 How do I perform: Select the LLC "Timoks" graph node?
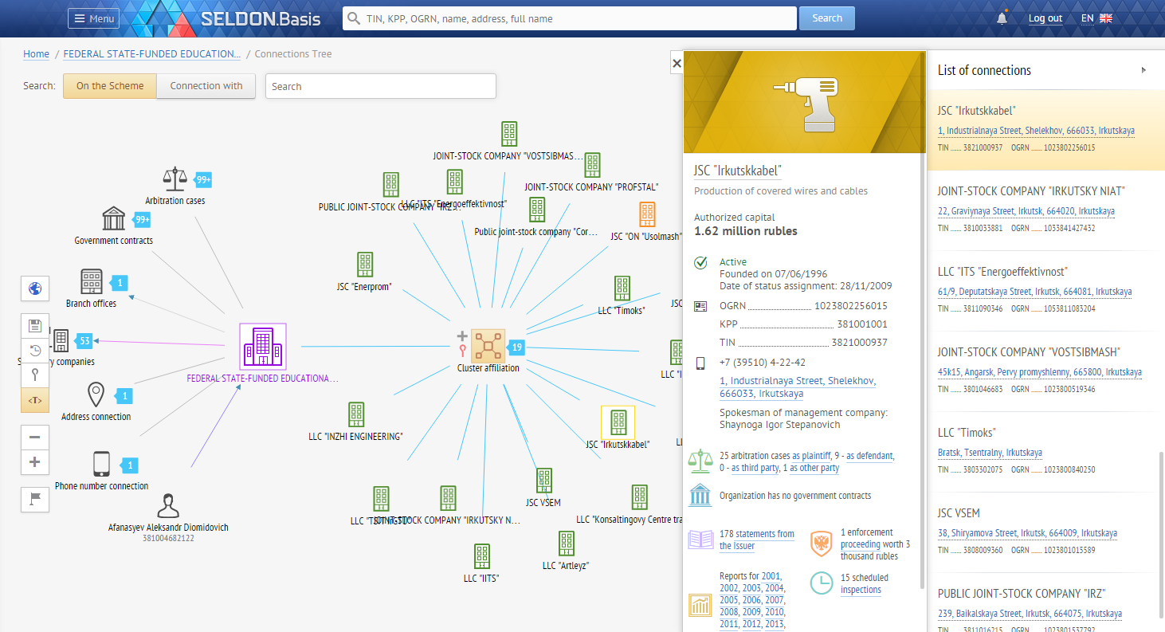tap(622, 289)
